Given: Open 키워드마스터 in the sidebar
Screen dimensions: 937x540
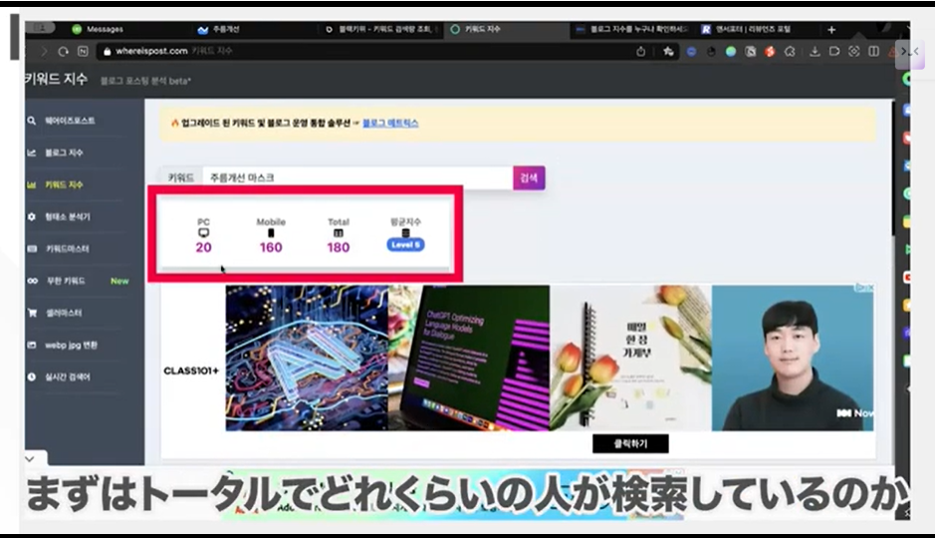Looking at the screenshot, I should click(67, 248).
